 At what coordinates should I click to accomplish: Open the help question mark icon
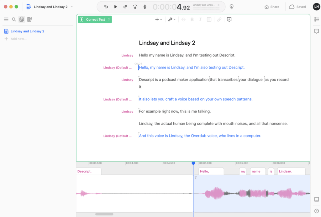(316, 211)
